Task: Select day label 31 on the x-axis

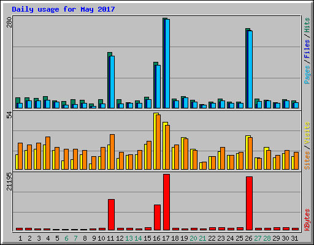Action: (294, 238)
